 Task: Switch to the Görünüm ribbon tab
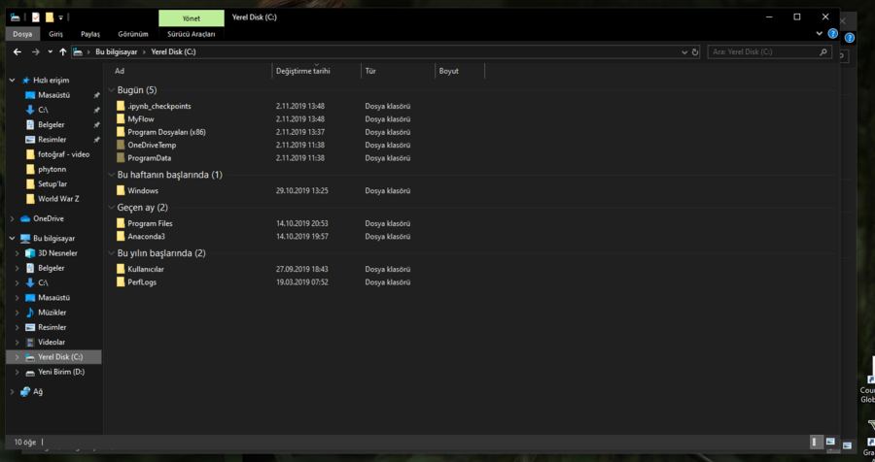[x=133, y=34]
